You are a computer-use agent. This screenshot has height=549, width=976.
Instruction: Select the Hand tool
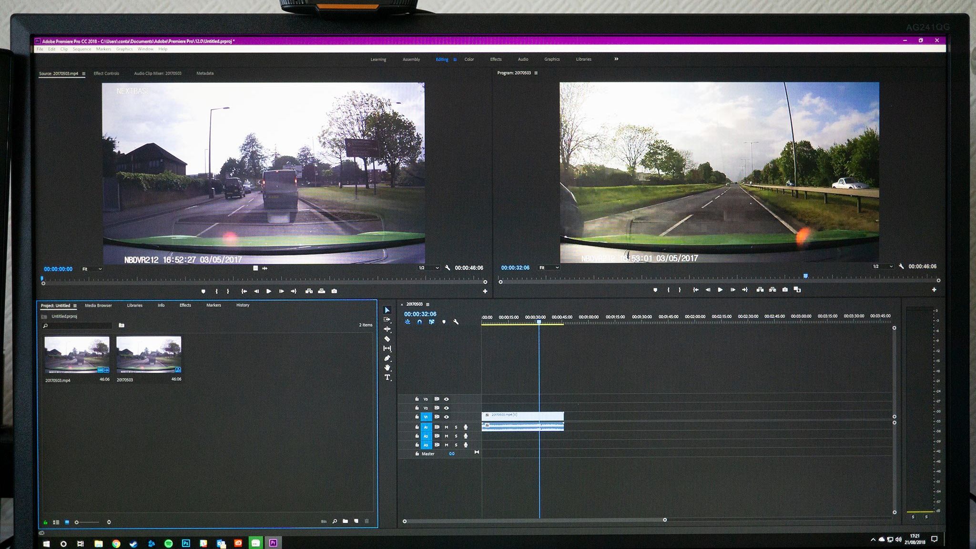(x=387, y=368)
